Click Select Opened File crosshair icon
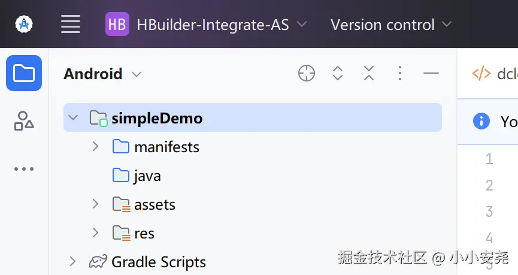 [x=307, y=74]
